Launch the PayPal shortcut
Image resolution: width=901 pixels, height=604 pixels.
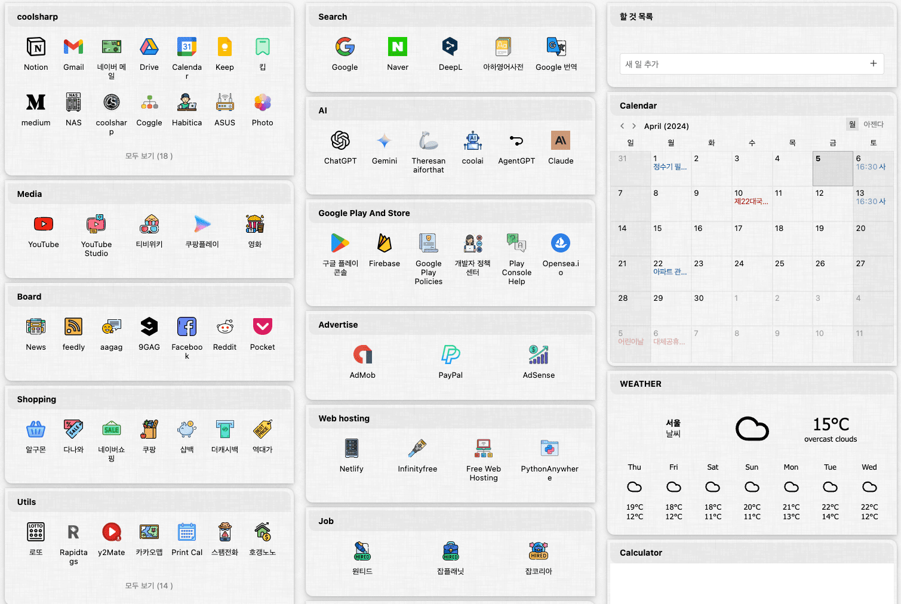pyautogui.click(x=450, y=355)
